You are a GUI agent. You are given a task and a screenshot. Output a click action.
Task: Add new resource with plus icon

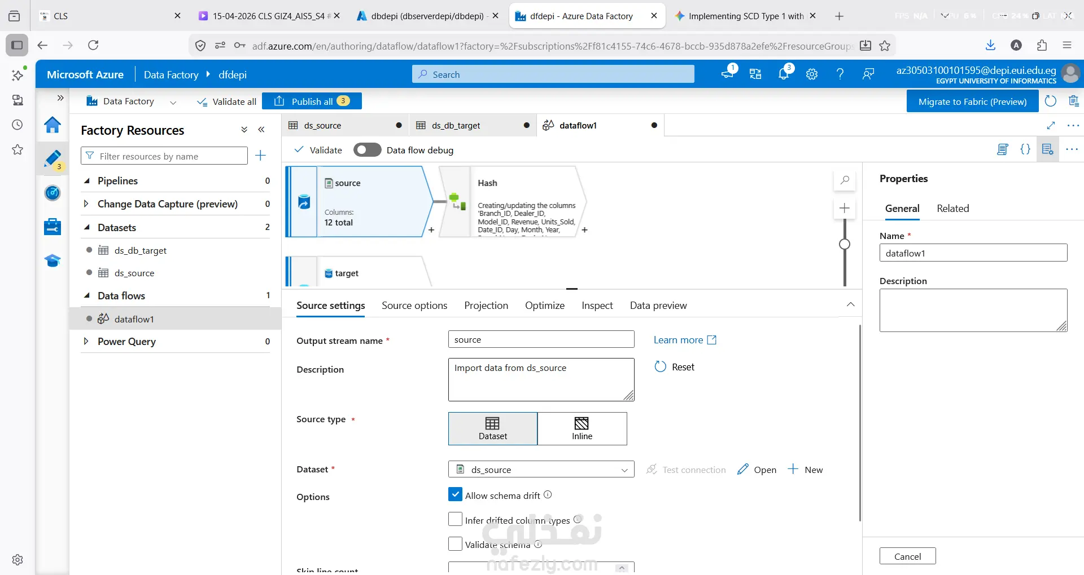pos(260,156)
